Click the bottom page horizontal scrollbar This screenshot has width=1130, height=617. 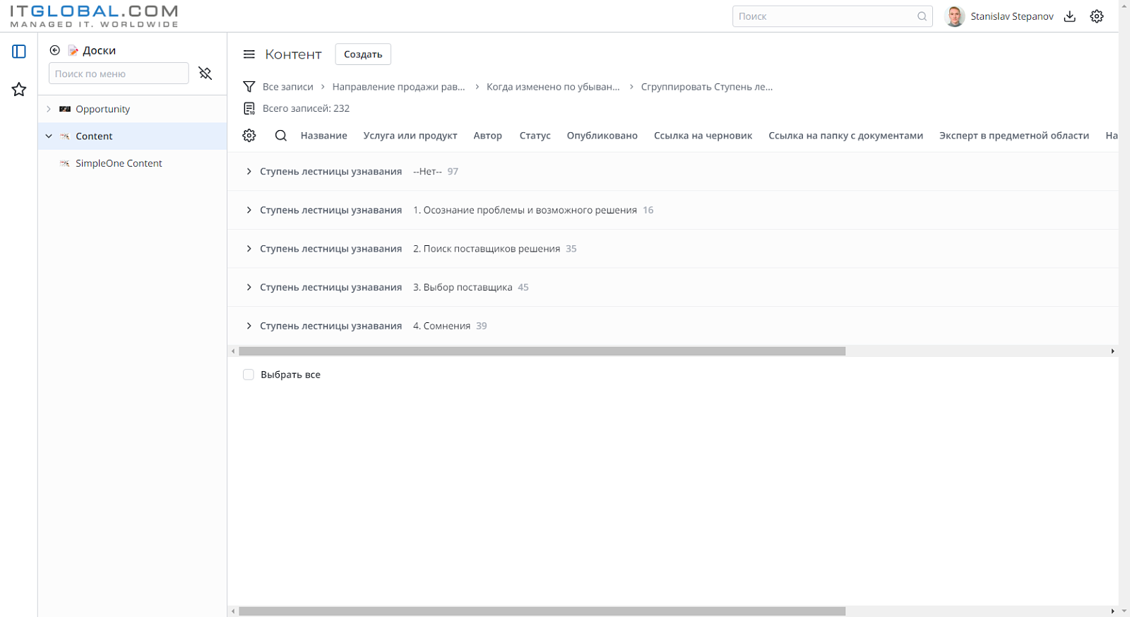(x=542, y=611)
